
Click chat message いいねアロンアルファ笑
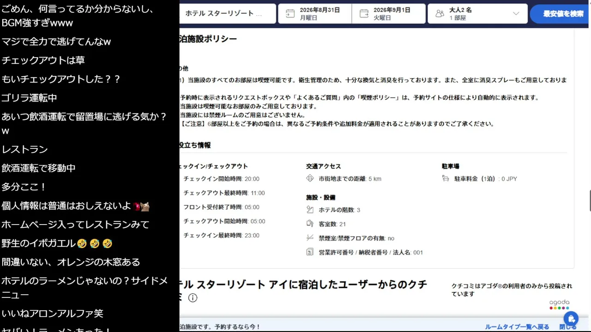point(52,314)
